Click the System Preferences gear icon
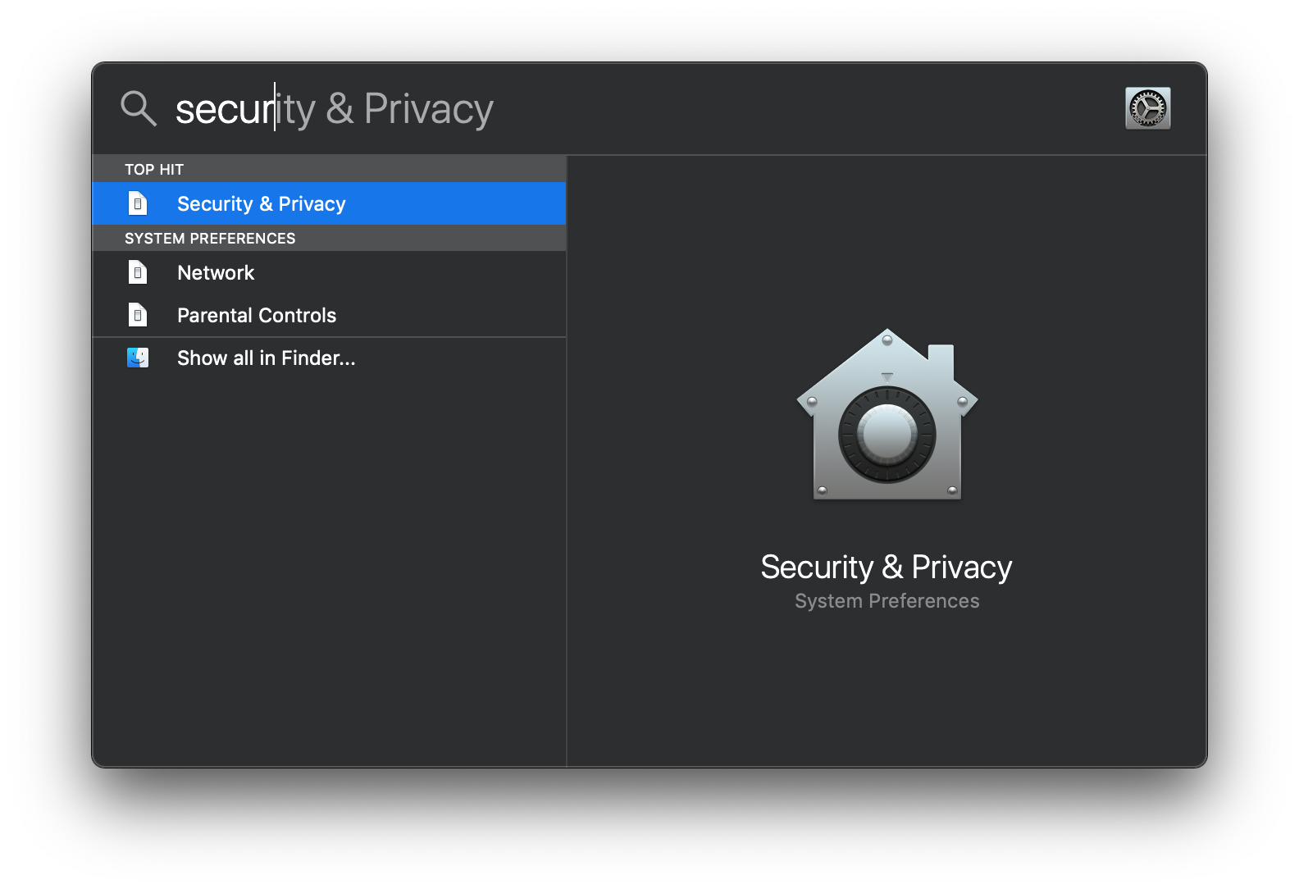Screen dimensions: 1299x889 pos(1147,108)
